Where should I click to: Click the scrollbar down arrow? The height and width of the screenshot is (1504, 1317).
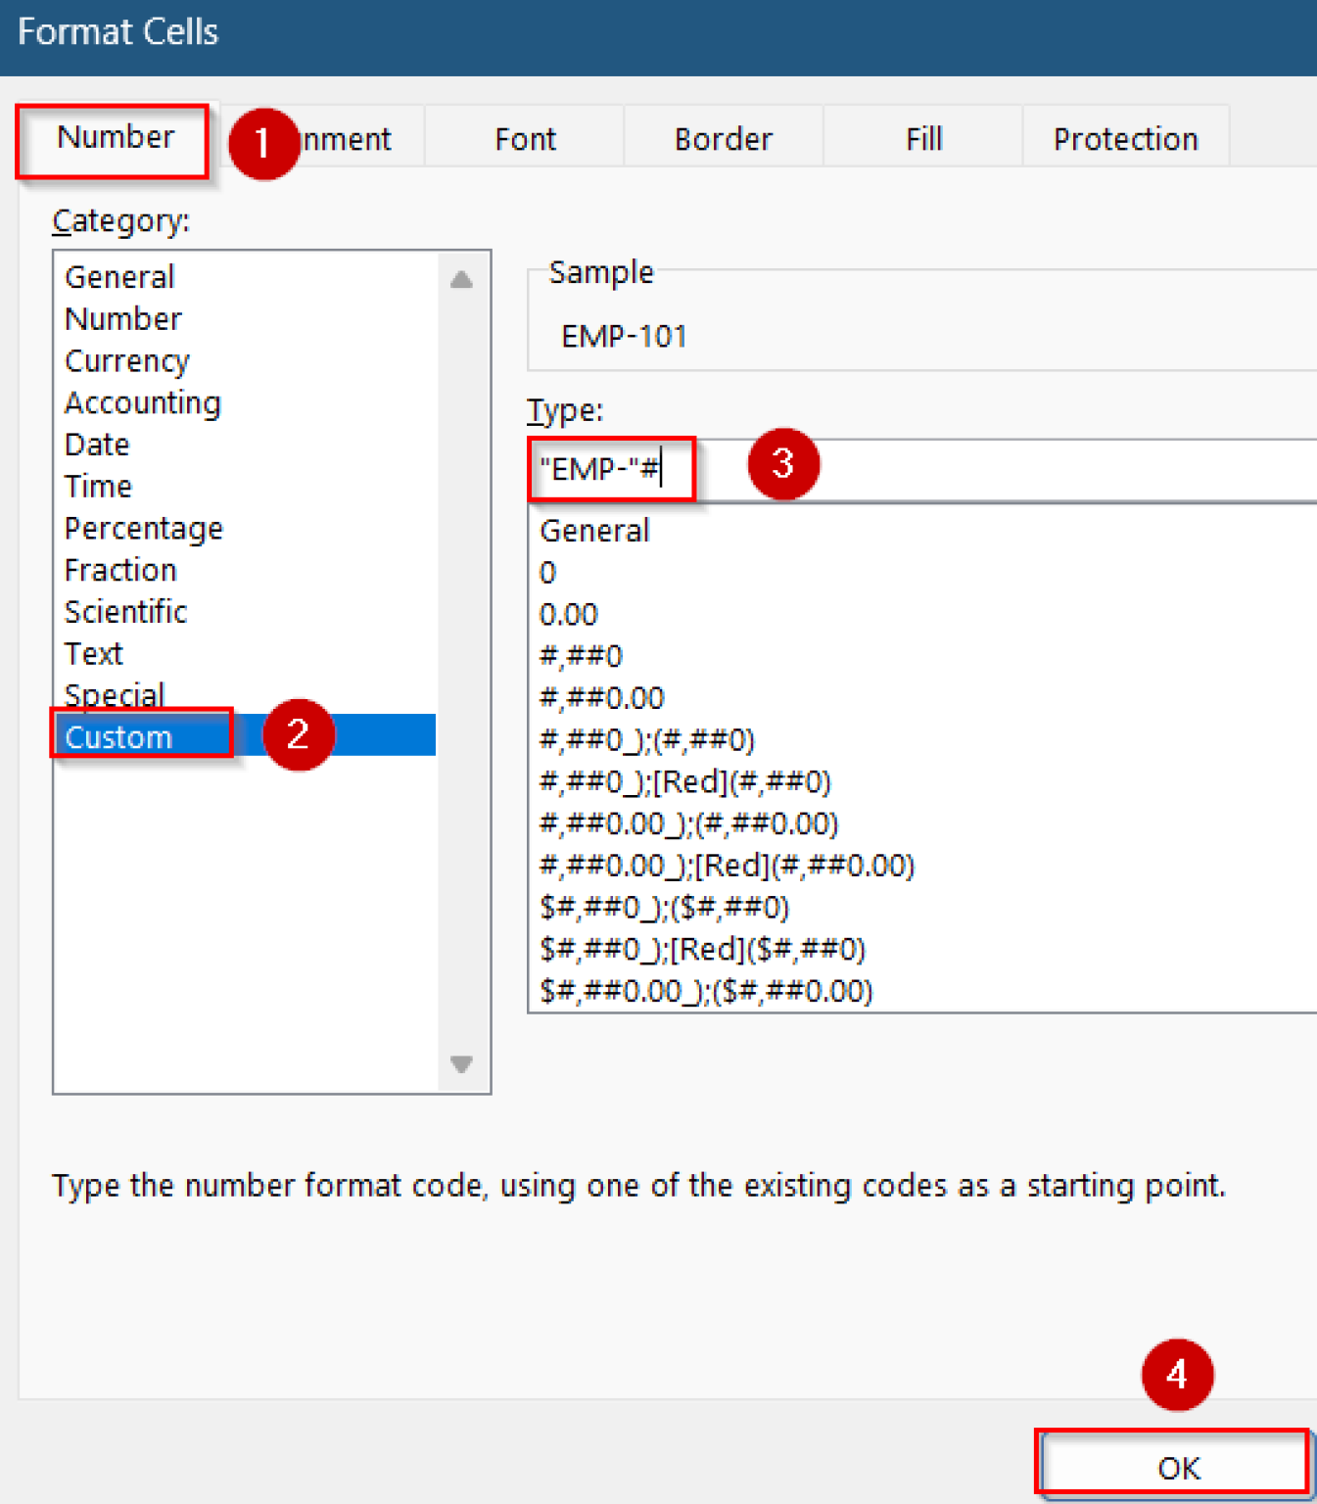click(461, 1066)
